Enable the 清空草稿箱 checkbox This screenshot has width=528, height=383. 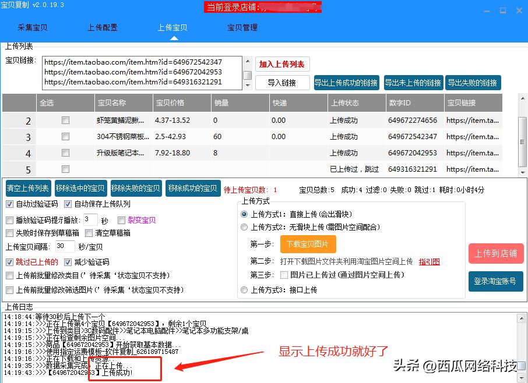pos(89,233)
